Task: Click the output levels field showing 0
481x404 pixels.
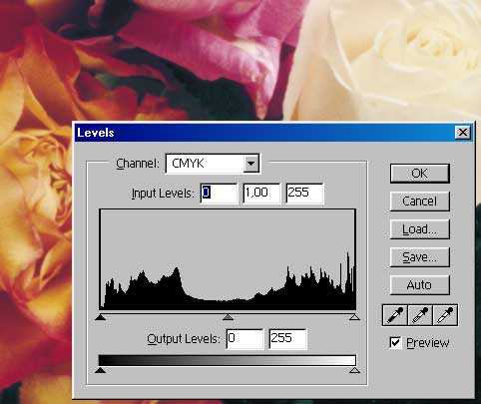Action: pyautogui.click(x=244, y=339)
